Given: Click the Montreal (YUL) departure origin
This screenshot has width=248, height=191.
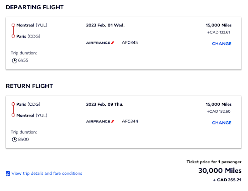Looking at the screenshot, I should (32, 25).
